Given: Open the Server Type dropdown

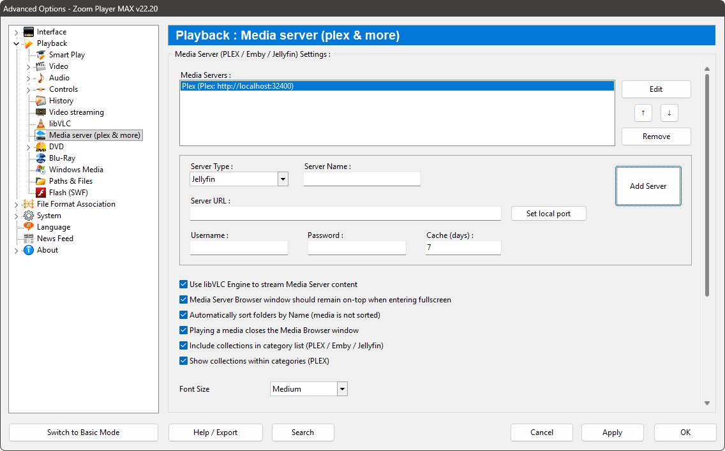Looking at the screenshot, I should 283,179.
